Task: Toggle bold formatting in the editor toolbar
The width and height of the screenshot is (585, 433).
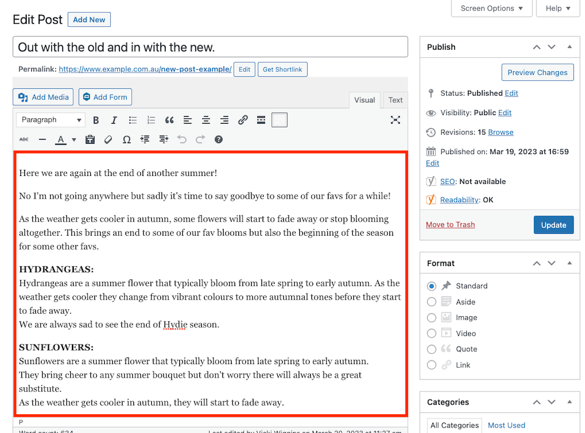Action: pos(96,120)
